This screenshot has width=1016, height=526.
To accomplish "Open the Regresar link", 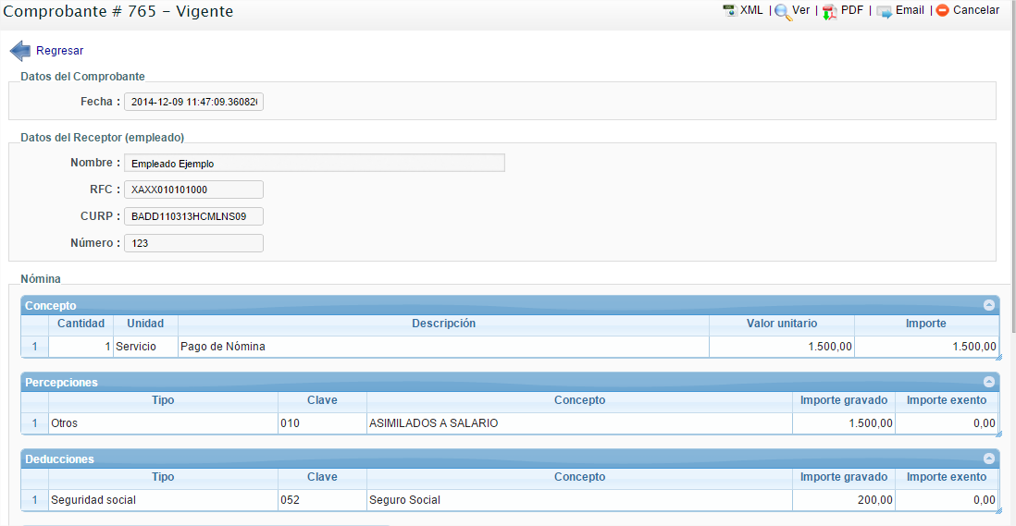I will [59, 51].
